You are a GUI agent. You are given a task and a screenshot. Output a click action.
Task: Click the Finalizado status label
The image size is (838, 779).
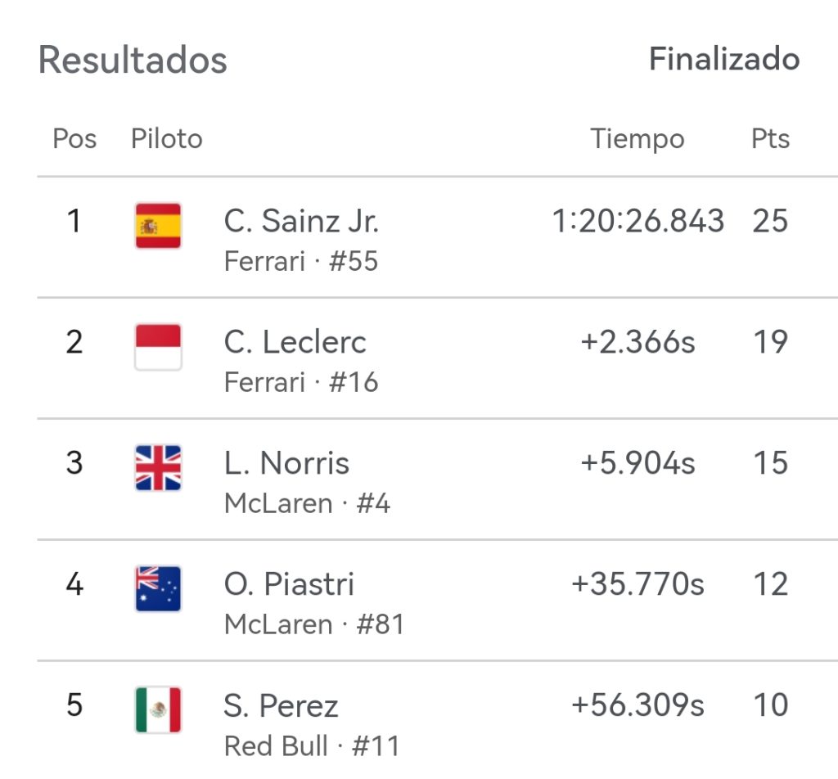click(x=723, y=59)
